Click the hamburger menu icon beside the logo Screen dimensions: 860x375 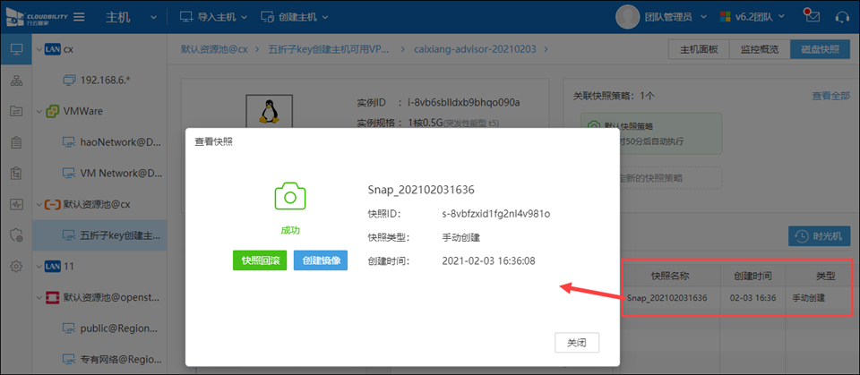pos(80,17)
